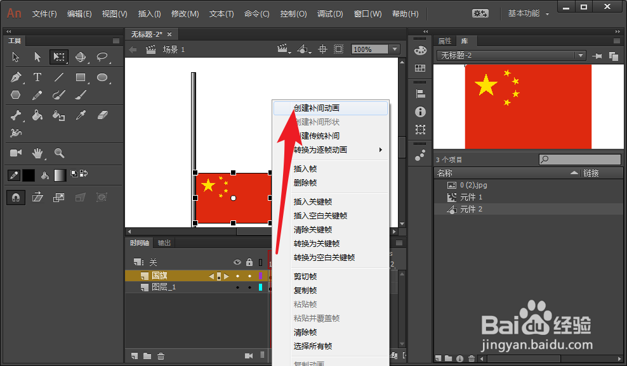Open the Transform panel icon
This screenshot has height=366, width=627.
pos(420,129)
